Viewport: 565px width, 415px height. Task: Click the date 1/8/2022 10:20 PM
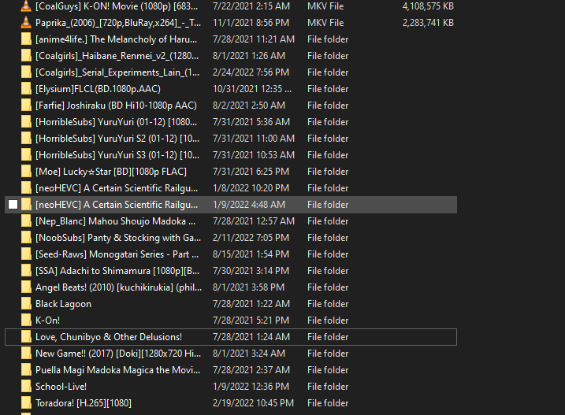(251, 188)
